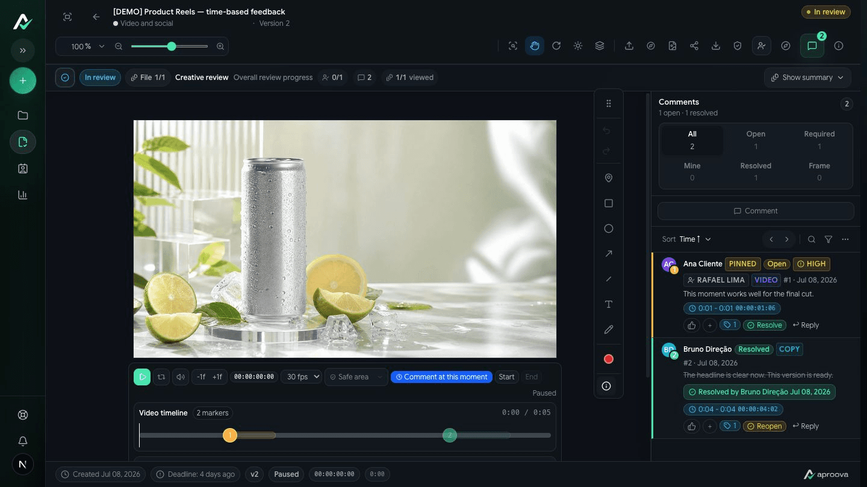This screenshot has height=487, width=867.
Task: Select the Frame comments filter tab
Action: click(x=819, y=171)
